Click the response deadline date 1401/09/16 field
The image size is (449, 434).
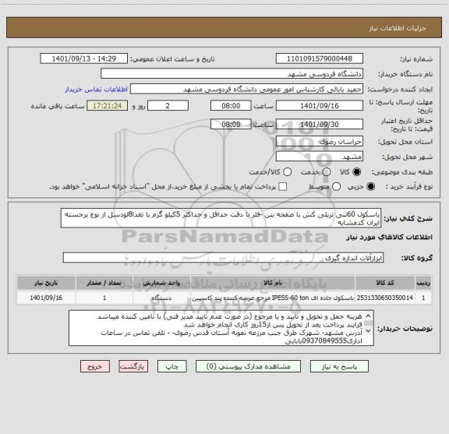tap(320, 106)
